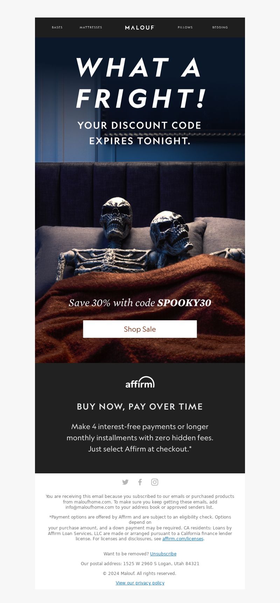Click the WHAT A FRIGHT! headline
Screen dimensions: 280x603
tap(140, 83)
